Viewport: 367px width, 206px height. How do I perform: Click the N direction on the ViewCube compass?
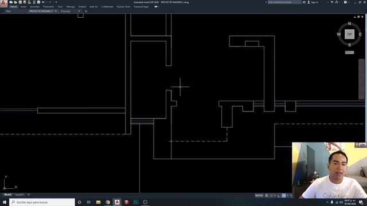[349, 23]
